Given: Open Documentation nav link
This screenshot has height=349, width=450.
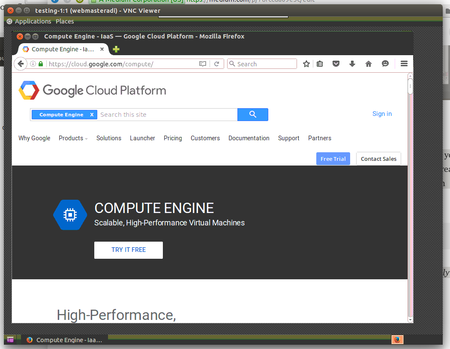Looking at the screenshot, I should [x=249, y=138].
